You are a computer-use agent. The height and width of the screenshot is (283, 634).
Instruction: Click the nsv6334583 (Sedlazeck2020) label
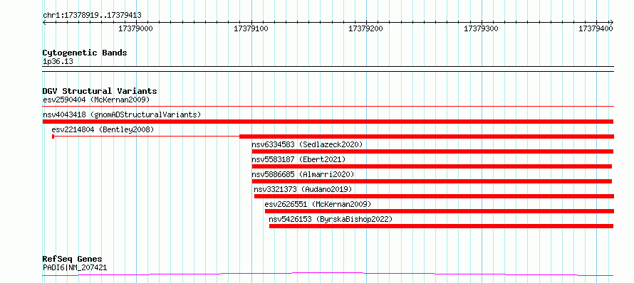click(x=307, y=144)
